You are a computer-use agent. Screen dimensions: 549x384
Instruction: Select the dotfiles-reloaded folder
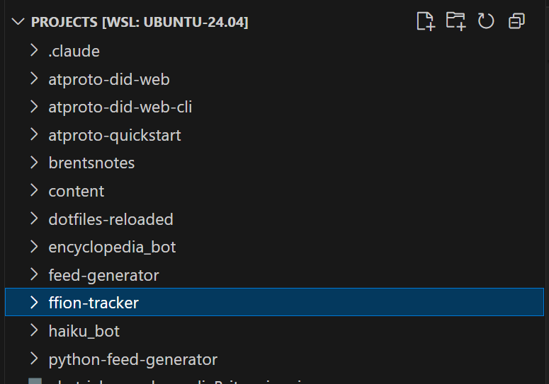tap(111, 219)
